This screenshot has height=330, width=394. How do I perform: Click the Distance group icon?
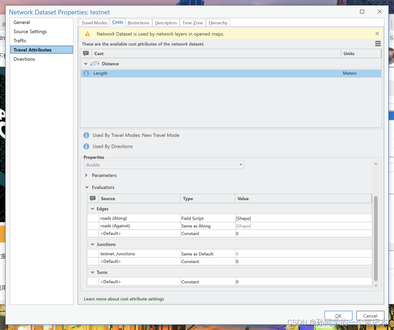coord(94,64)
